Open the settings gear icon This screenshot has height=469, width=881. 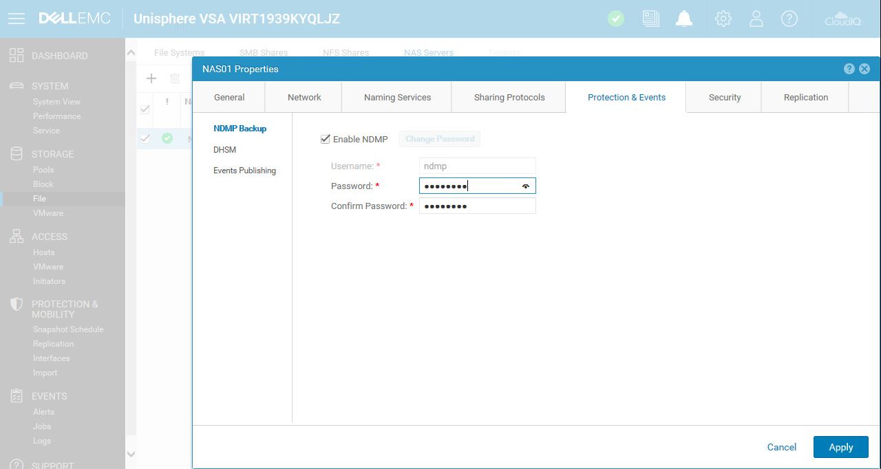[x=723, y=19]
